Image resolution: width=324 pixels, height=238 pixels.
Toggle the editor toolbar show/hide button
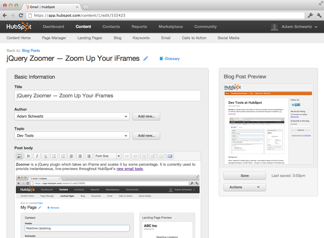click(20, 156)
